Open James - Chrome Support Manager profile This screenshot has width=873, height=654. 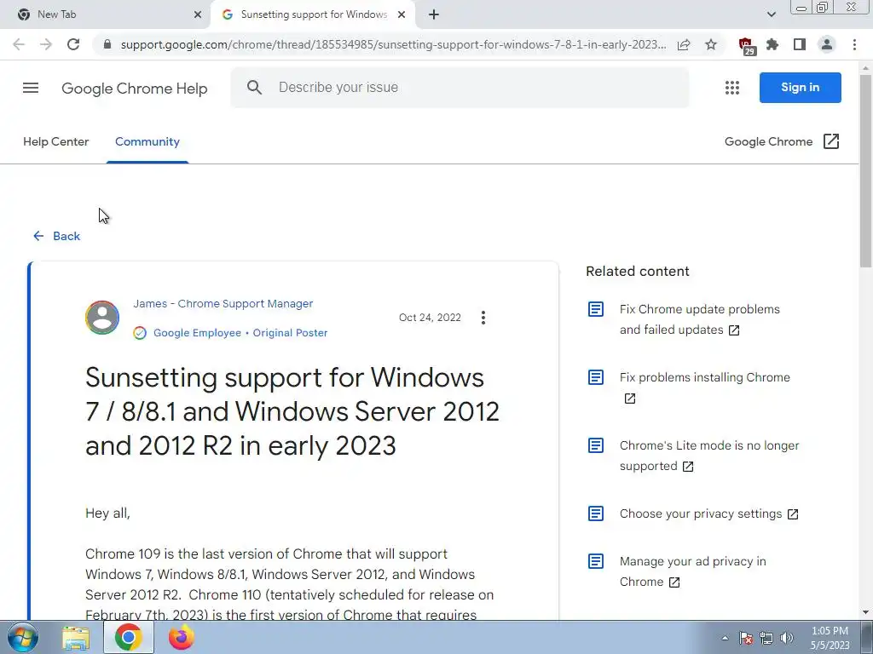pos(223,304)
